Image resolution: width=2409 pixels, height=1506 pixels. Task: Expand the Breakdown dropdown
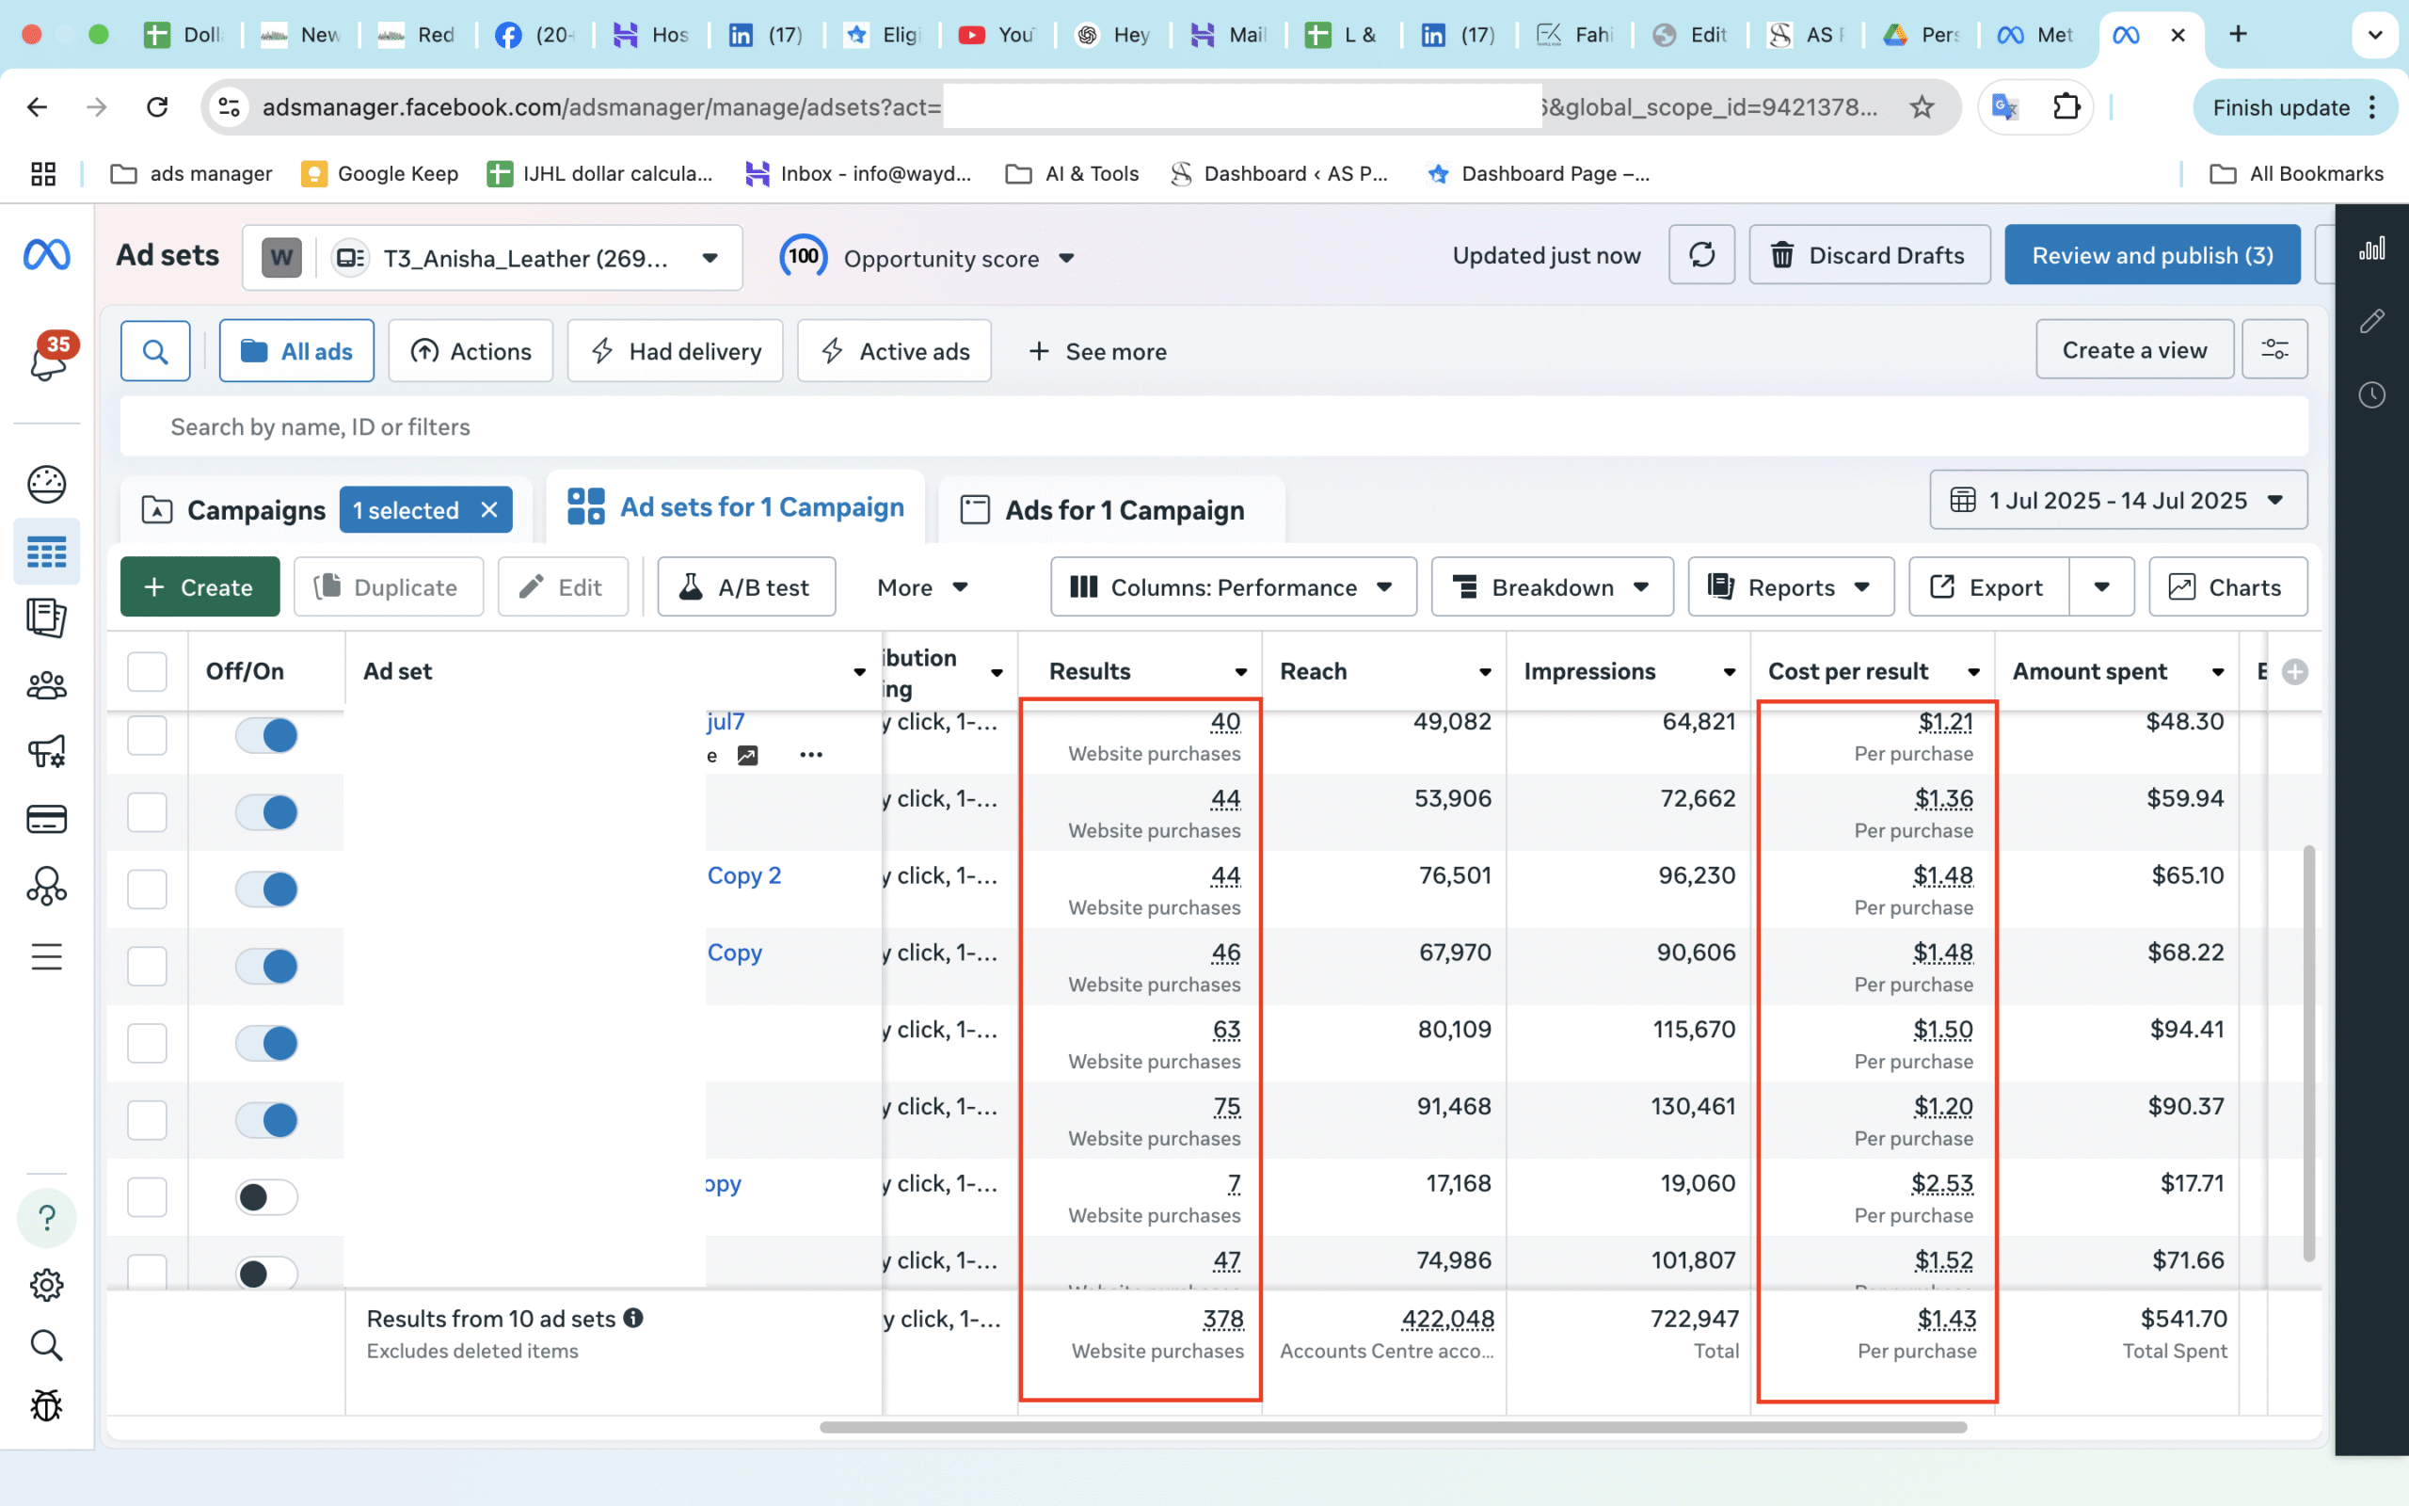coord(1551,586)
